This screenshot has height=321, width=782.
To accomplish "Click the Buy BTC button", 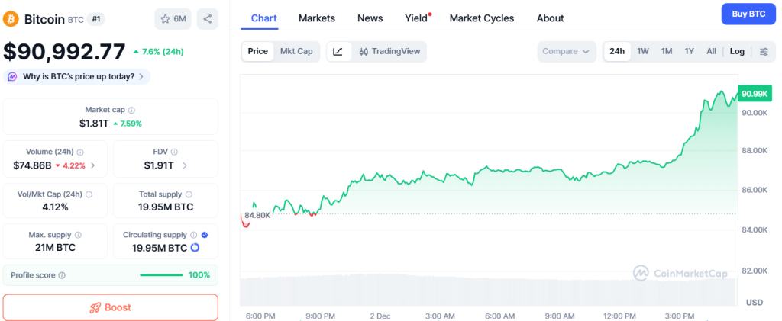I will tap(748, 14).
